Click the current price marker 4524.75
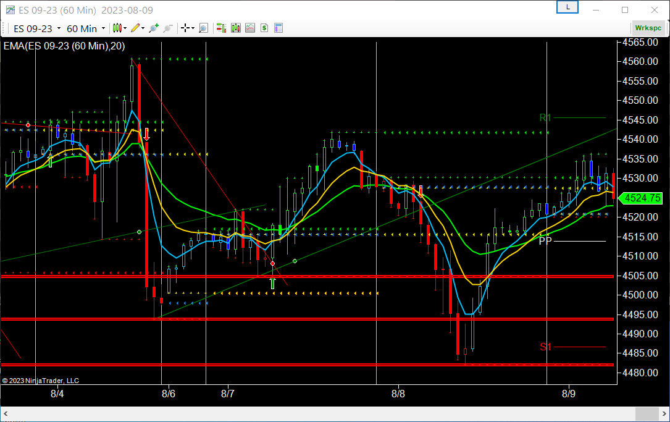 click(639, 198)
